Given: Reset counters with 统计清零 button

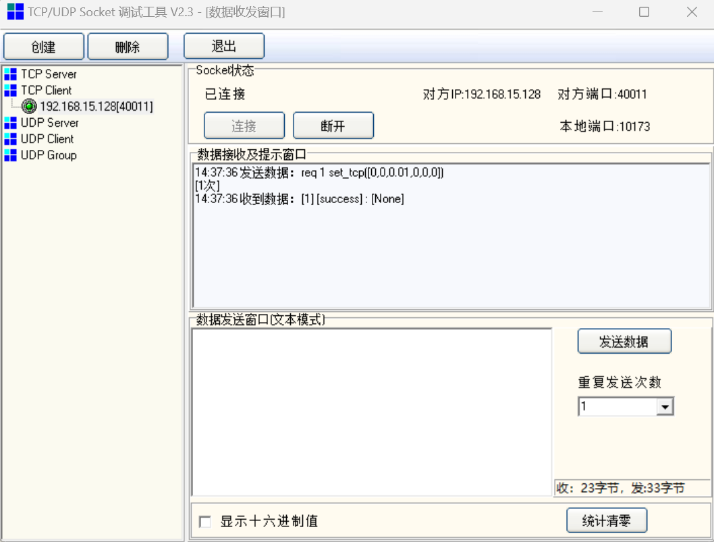Looking at the screenshot, I should coord(606,520).
